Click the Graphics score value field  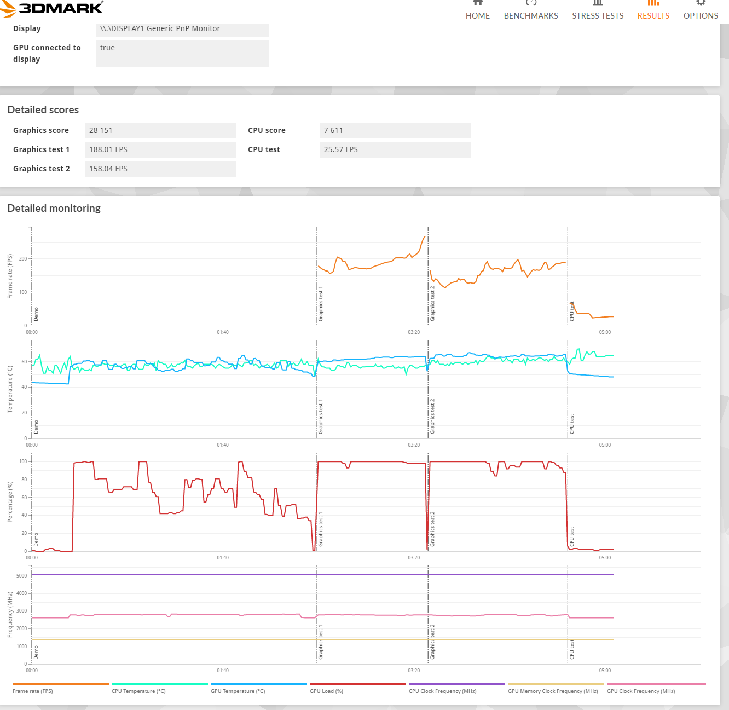(160, 130)
